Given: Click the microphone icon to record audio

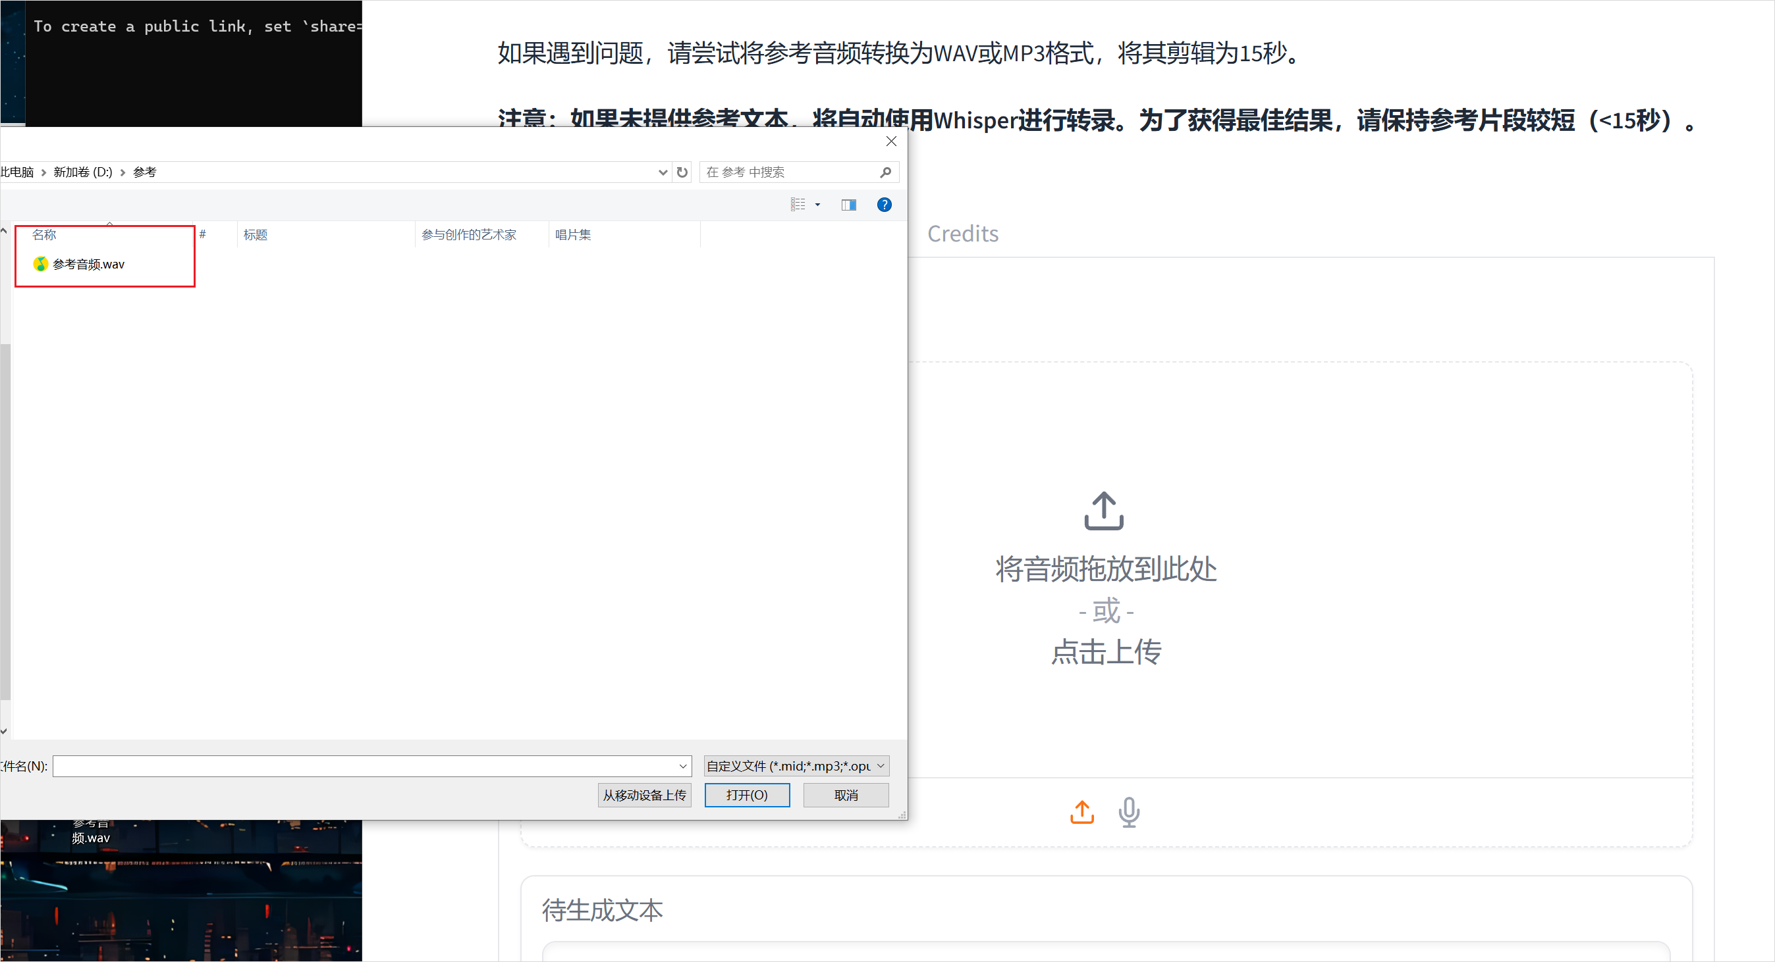Looking at the screenshot, I should [1129, 812].
